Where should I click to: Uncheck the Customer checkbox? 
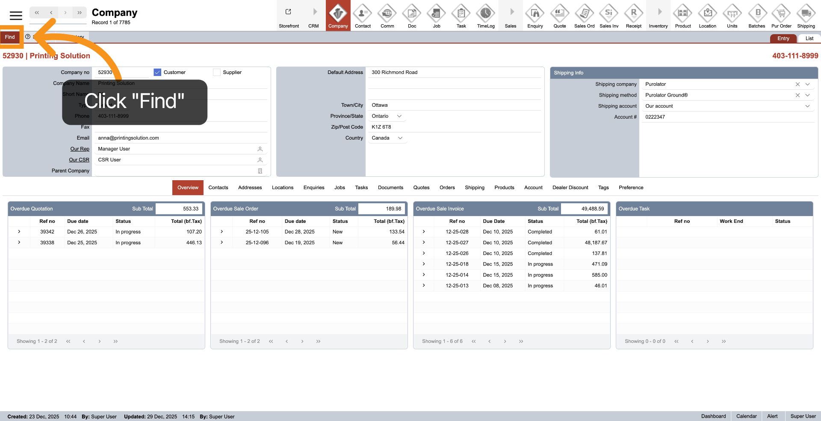coord(157,73)
